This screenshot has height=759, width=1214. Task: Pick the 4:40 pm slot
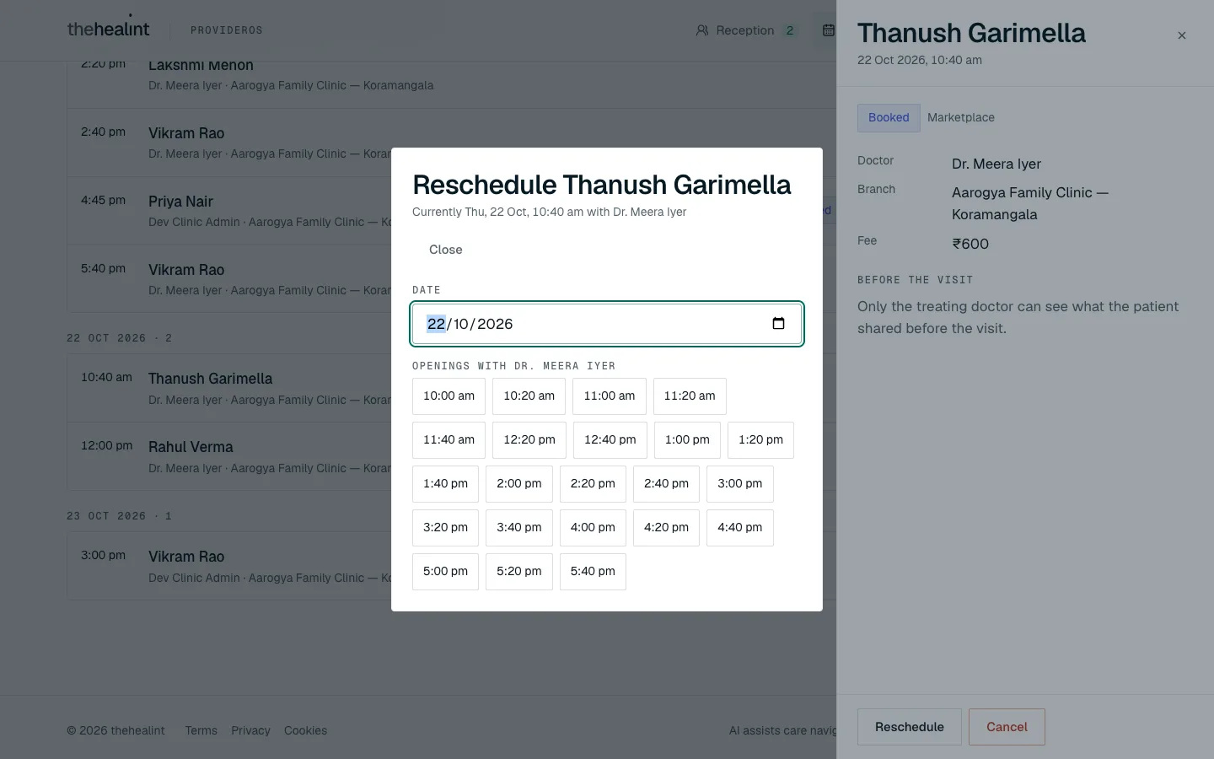point(740,528)
